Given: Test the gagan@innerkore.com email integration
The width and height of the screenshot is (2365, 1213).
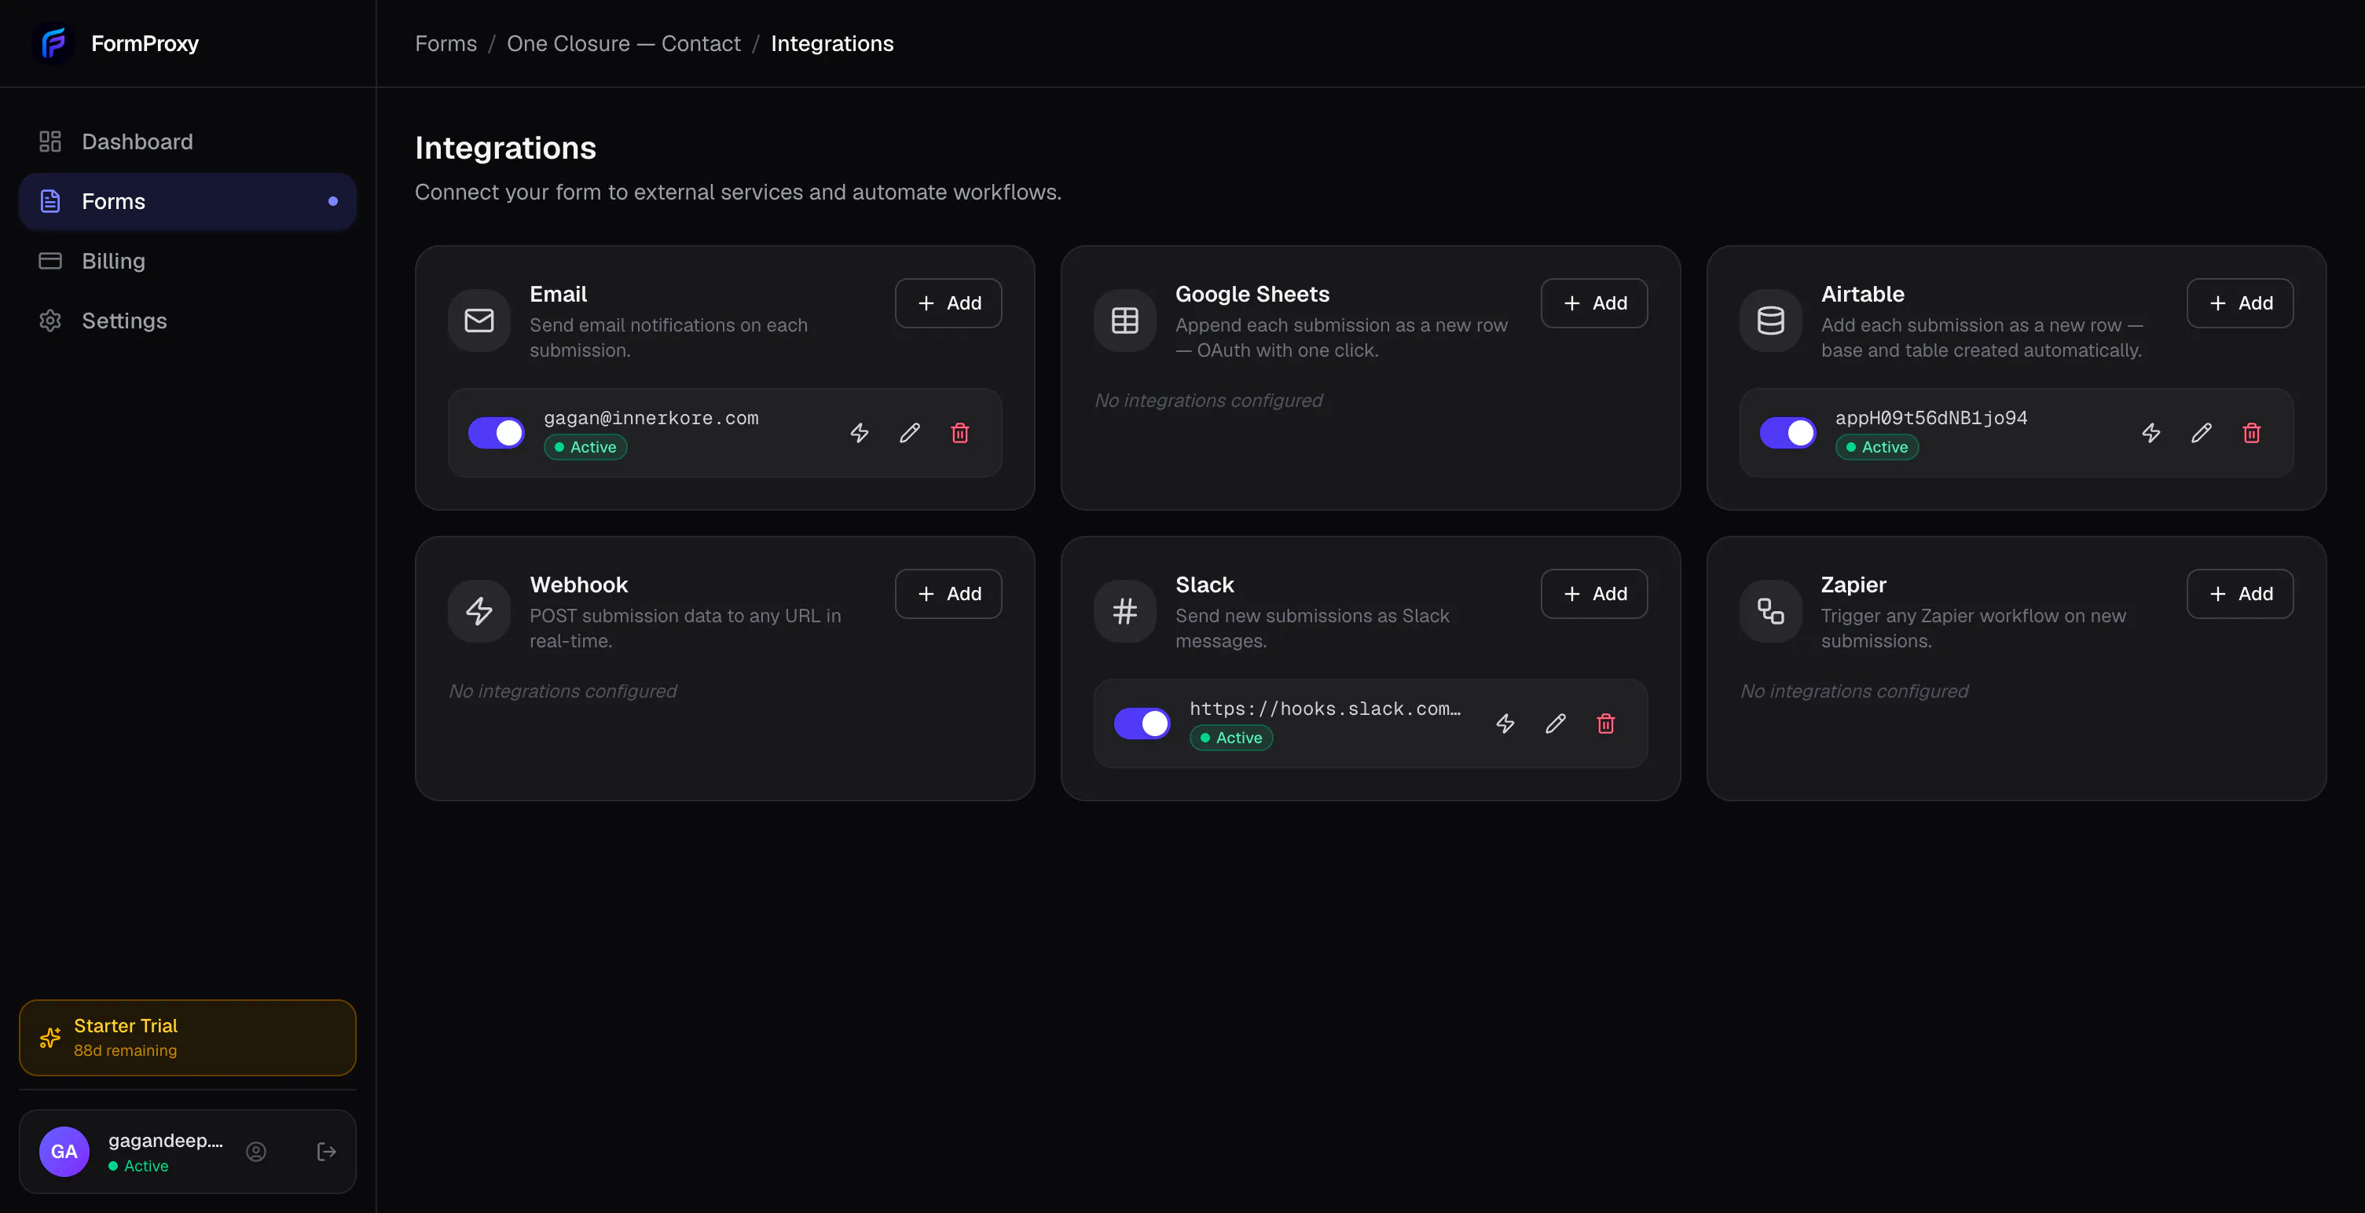Looking at the screenshot, I should tap(860, 433).
